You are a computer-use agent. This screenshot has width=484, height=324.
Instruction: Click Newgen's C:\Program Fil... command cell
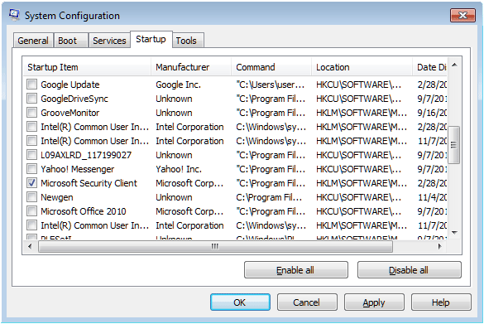click(269, 197)
